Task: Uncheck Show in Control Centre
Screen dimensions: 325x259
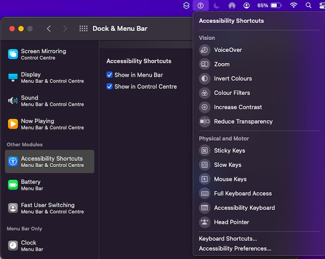Action: pyautogui.click(x=110, y=86)
